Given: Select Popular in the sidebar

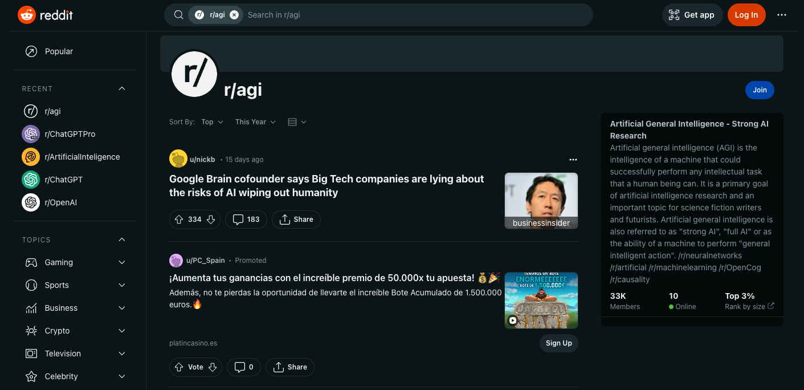Looking at the screenshot, I should (x=58, y=51).
